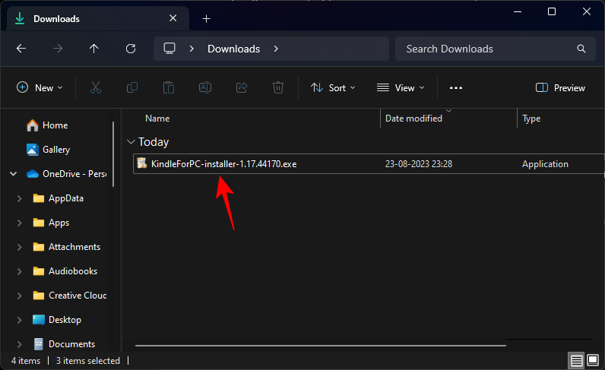Switch to large thumbnails view layout

click(x=593, y=360)
